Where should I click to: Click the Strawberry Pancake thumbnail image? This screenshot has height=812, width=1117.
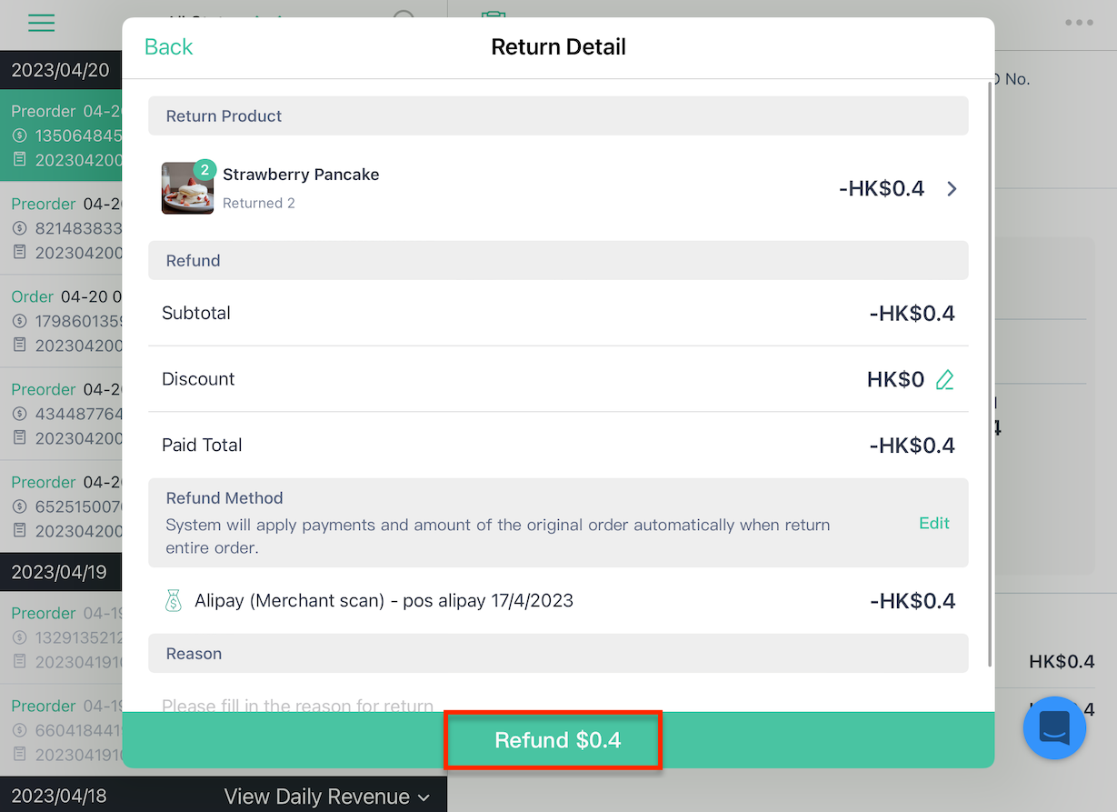(187, 188)
